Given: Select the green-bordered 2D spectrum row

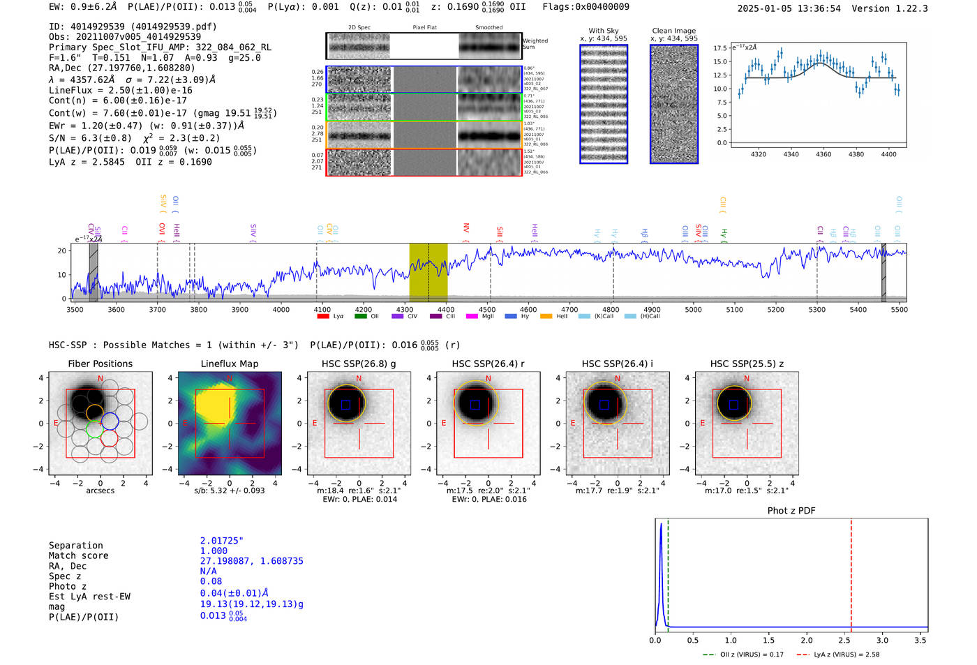Looking at the screenshot, I should [x=424, y=107].
